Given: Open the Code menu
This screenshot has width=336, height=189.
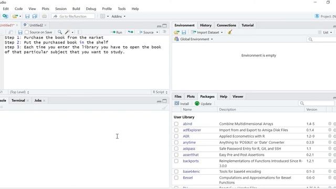Looking at the screenshot, I should click(19, 9).
